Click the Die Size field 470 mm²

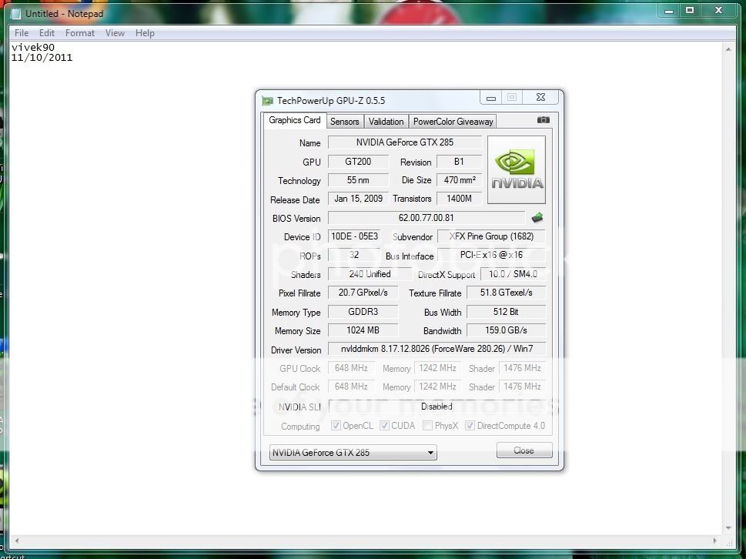point(459,180)
